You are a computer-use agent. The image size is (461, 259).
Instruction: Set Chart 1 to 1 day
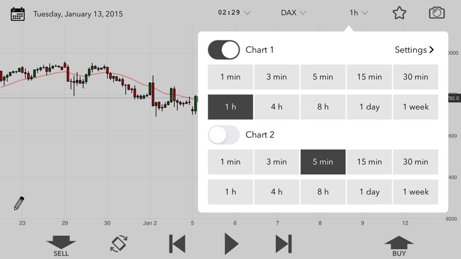(x=369, y=107)
